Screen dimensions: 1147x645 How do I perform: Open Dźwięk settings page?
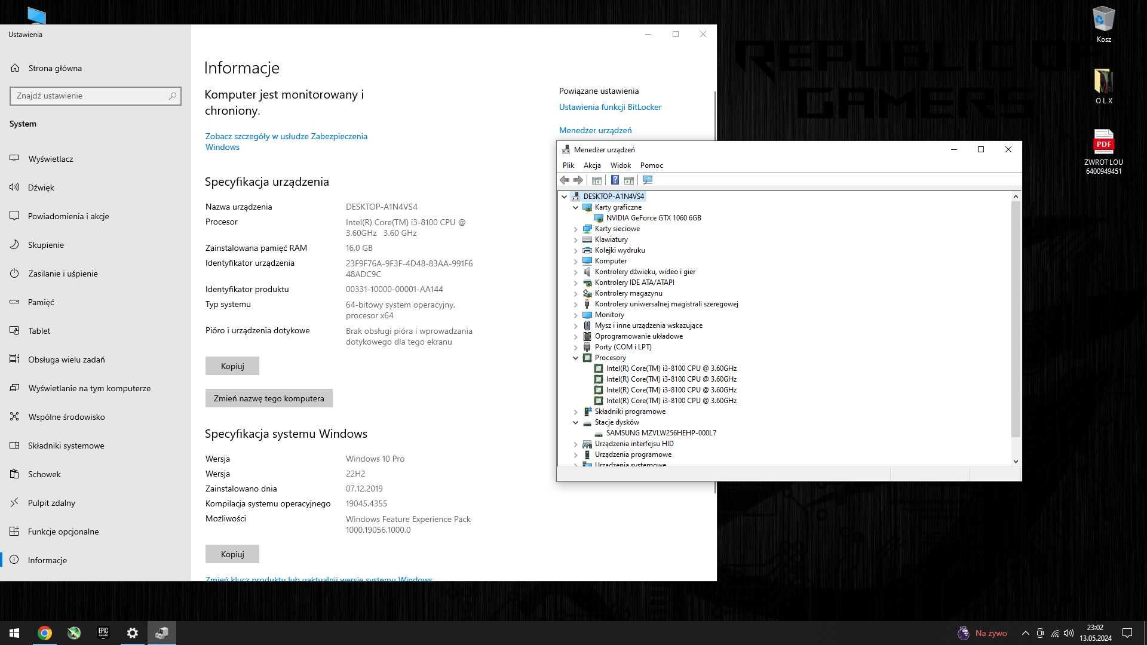(x=96, y=188)
